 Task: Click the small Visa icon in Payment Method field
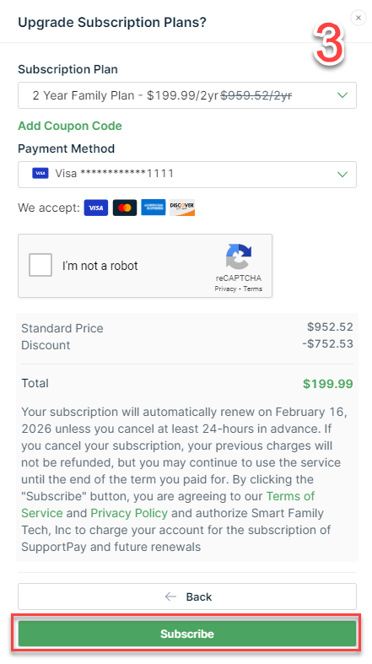40,173
